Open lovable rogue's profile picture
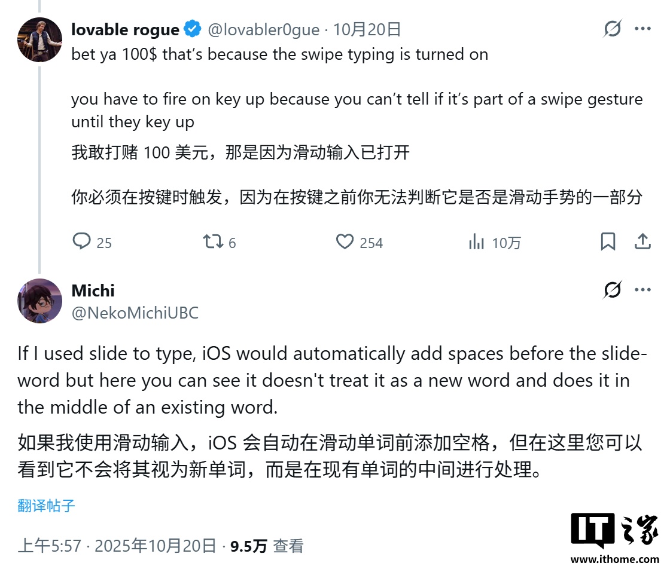 40,39
